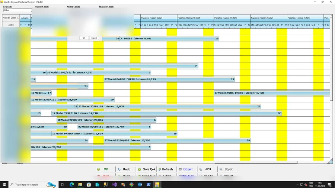Select bar '16 Model:2298/151 İstenen:47,257'
Image resolution: width=335 pixels, height=188 pixels.
click(99, 72)
